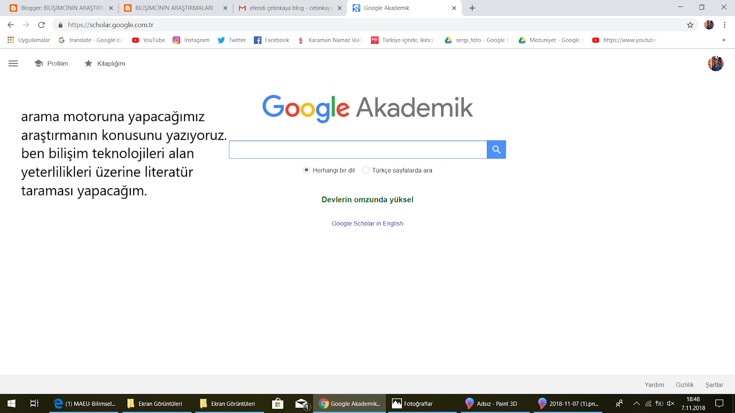Reload the current page
The width and height of the screenshot is (735, 413).
[41, 25]
